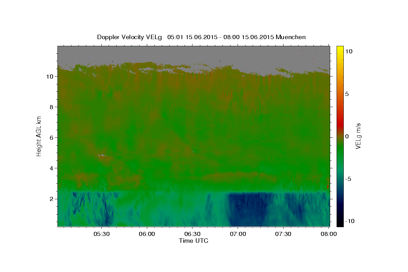This screenshot has height=272, width=408.
Task: Click the colorbar '-10' value label
Action: [x=350, y=221]
